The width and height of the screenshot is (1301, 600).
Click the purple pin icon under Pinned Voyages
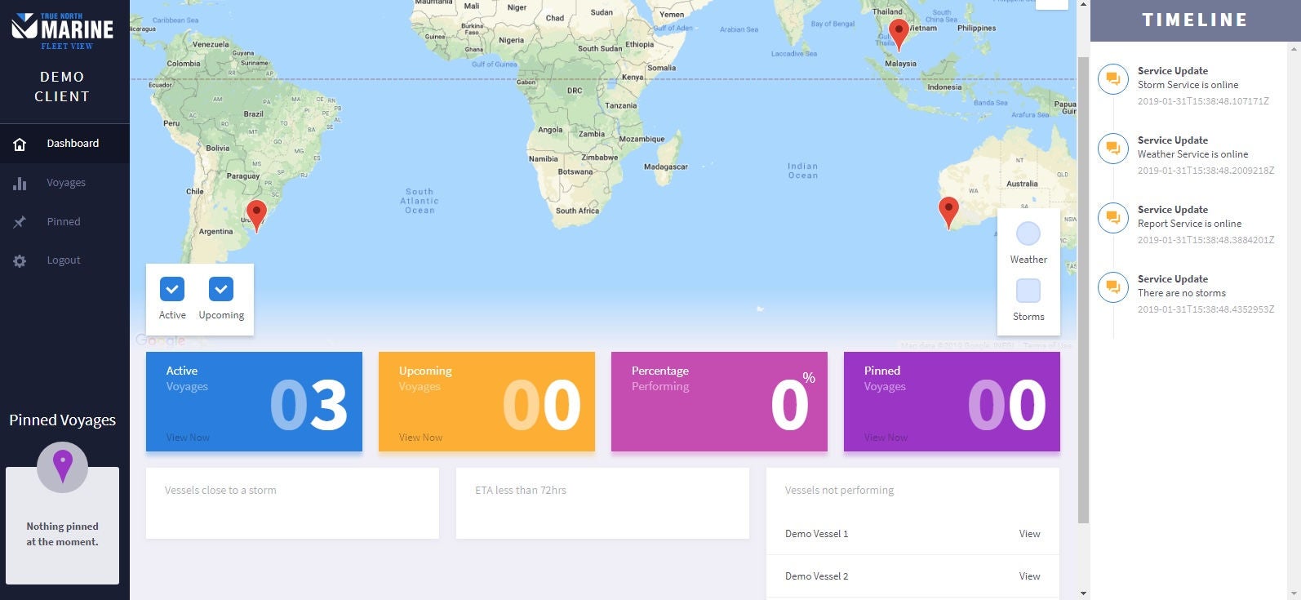(63, 467)
